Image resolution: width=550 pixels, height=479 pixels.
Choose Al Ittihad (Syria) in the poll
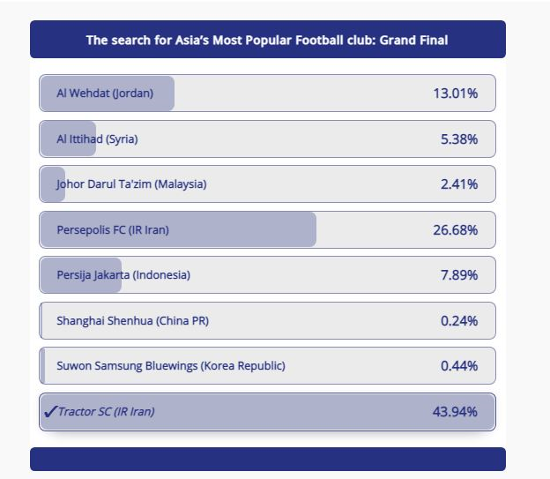[267, 139]
